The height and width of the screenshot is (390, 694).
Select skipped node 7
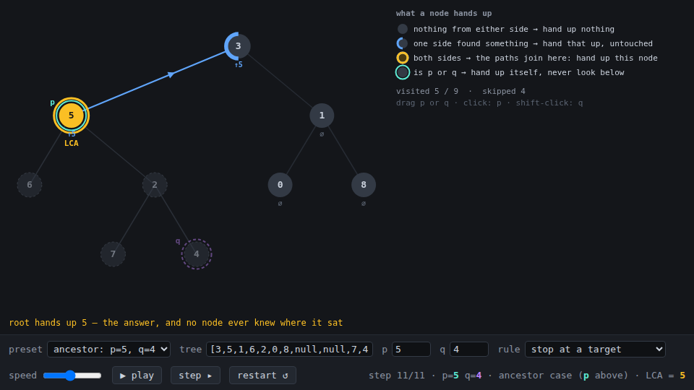point(113,254)
